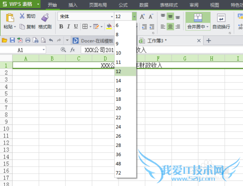Increase font size with A+ icon
Viewport: 243px width, 186px height.
142,17
